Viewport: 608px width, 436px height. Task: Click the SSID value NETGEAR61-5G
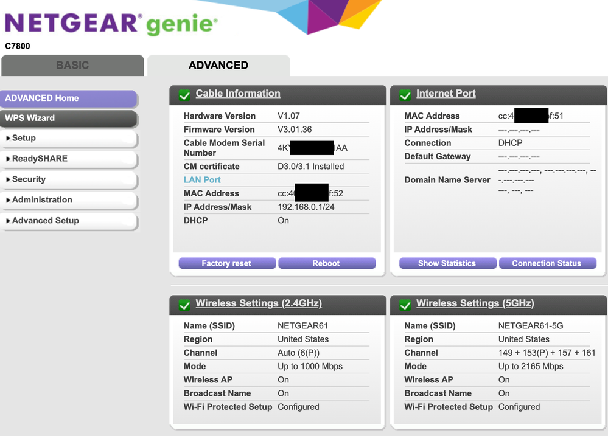531,326
